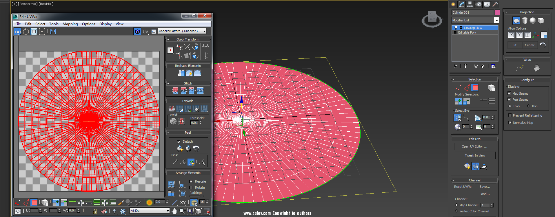Open the Mapping menu in Edit UVWs

pos(70,24)
